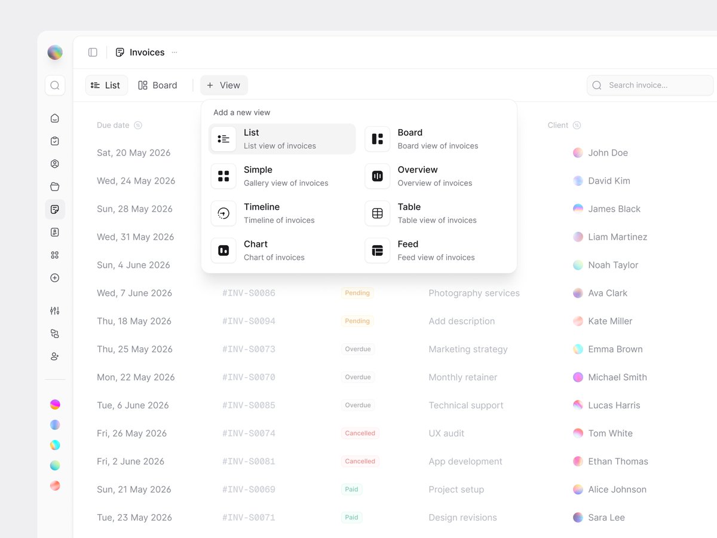Switch to the Board tab
This screenshot has width=717, height=538.
[x=158, y=85]
